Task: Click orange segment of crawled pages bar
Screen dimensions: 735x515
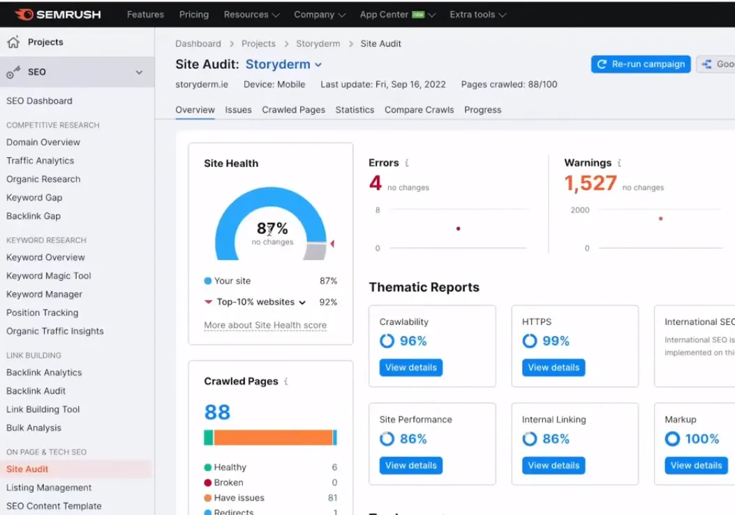Action: [x=273, y=437]
